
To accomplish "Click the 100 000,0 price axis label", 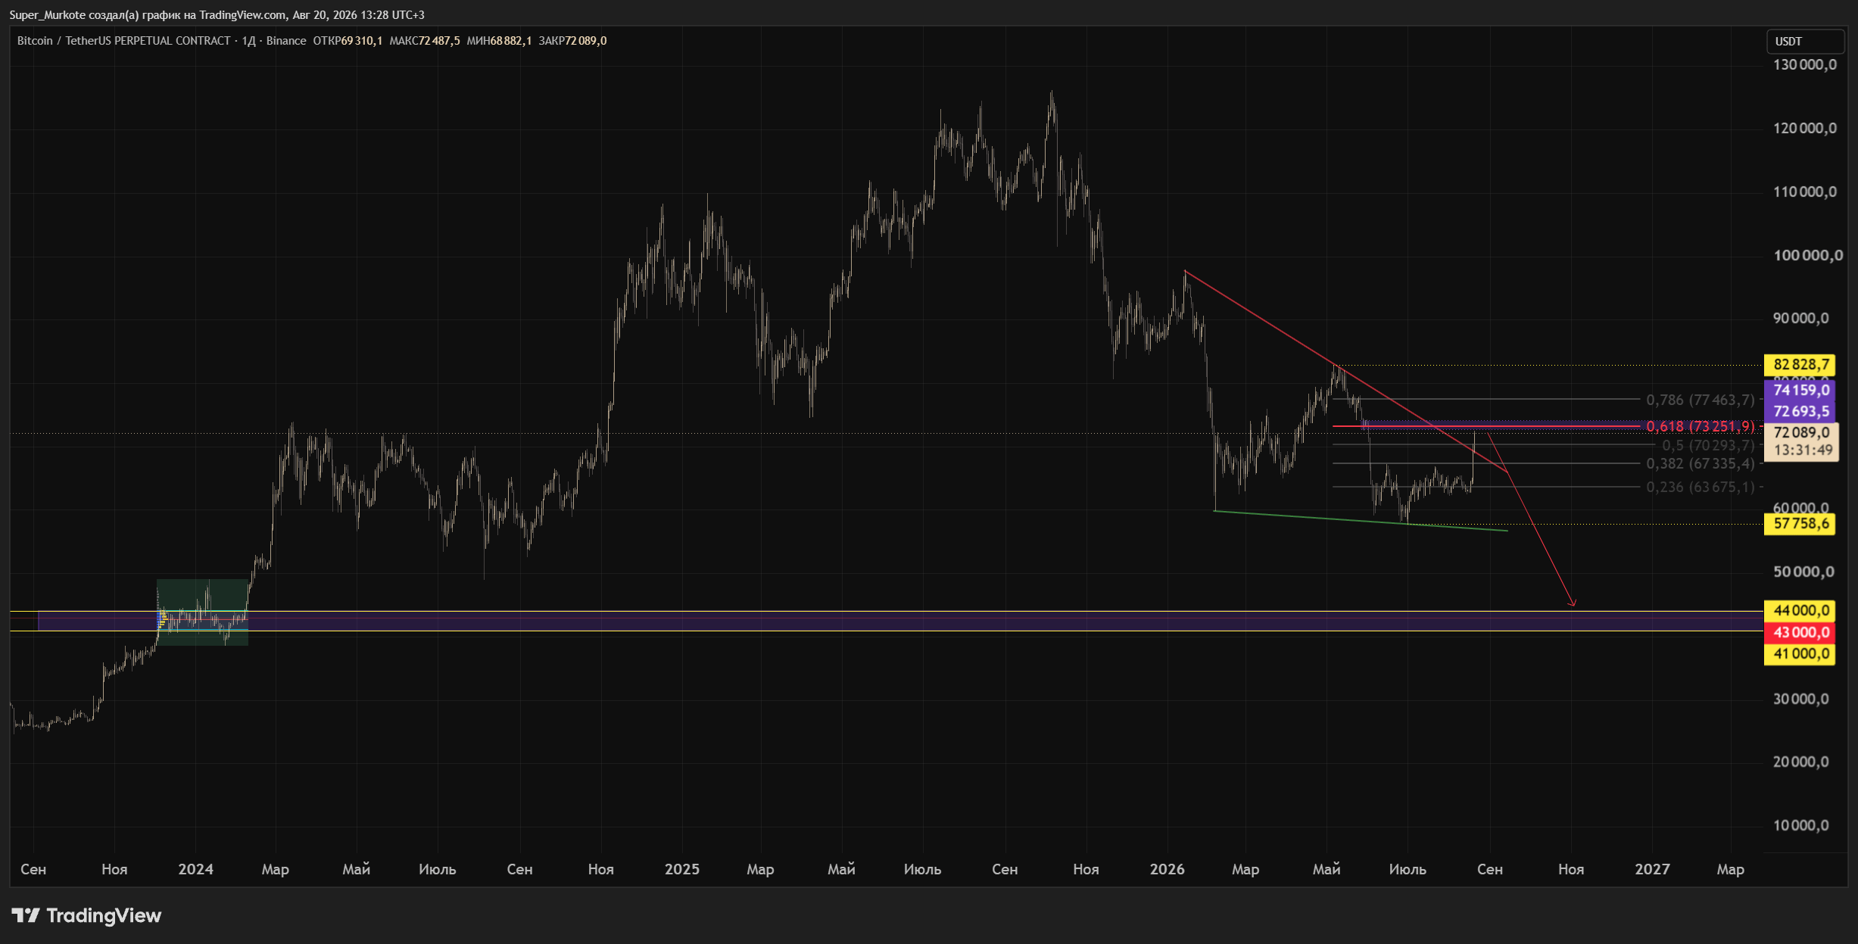I will tap(1807, 256).
